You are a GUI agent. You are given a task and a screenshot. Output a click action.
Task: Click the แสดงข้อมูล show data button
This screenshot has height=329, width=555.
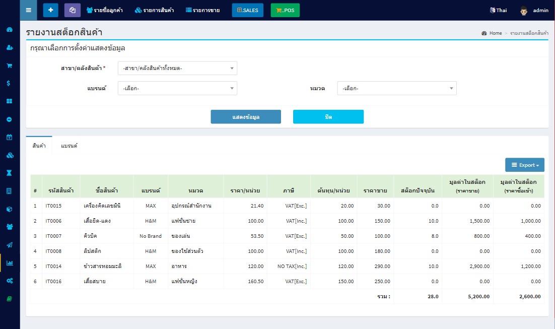(246, 117)
